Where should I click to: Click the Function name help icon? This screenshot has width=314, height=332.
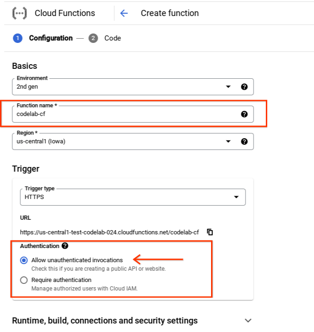click(x=244, y=114)
